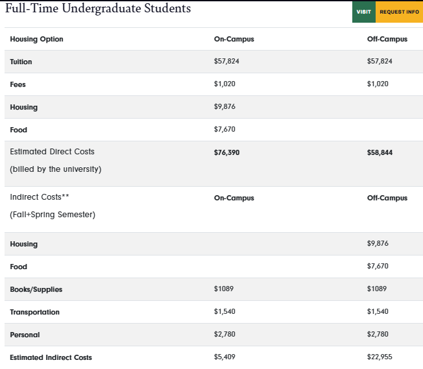Click the green VISIT button

click(363, 12)
